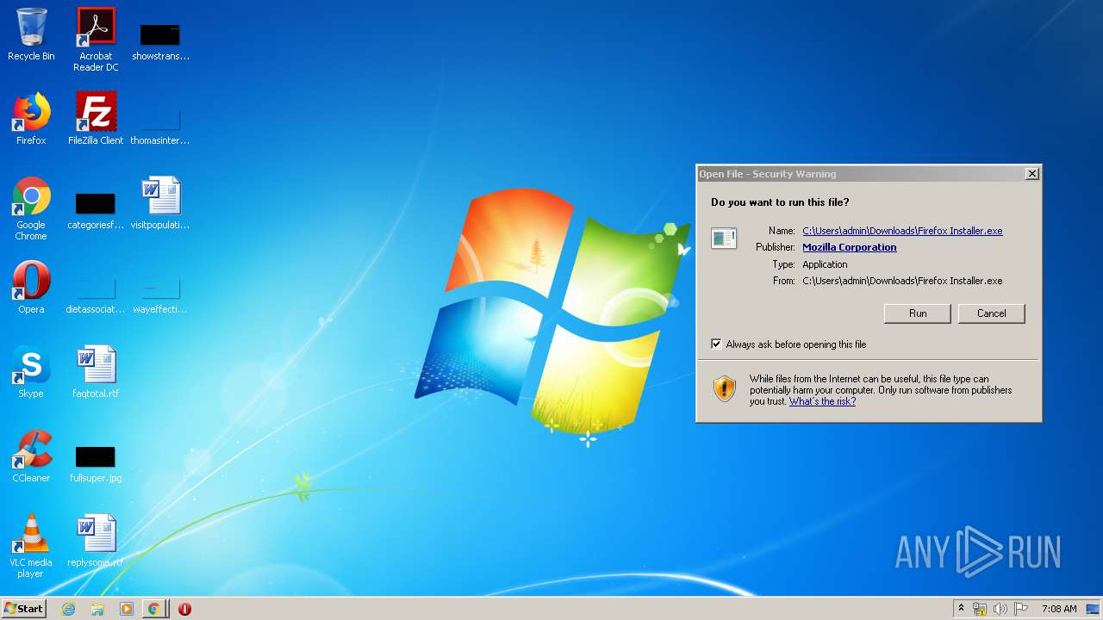The width and height of the screenshot is (1103, 620).
Task: Open Windows Explorer from the taskbar
Action: click(97, 609)
